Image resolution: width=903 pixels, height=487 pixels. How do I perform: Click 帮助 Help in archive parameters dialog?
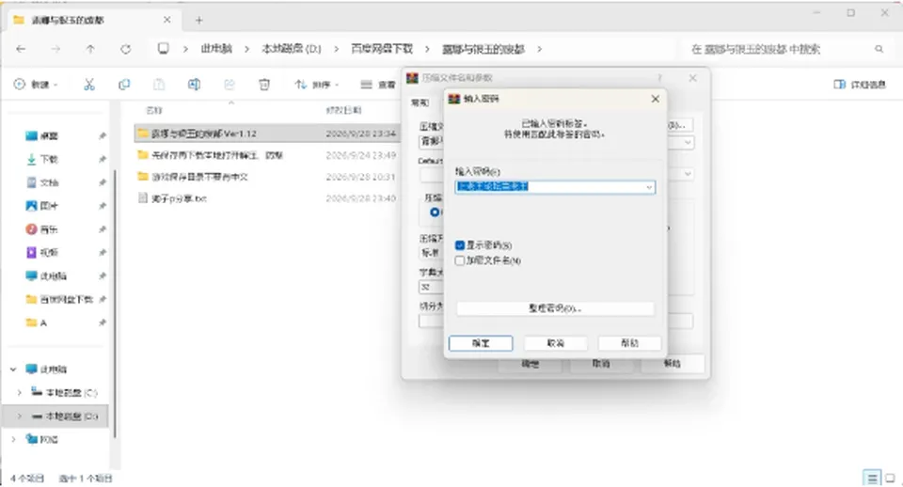[672, 364]
